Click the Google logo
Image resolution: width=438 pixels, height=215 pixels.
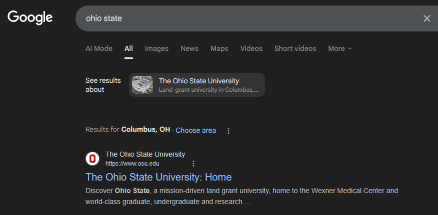click(30, 18)
